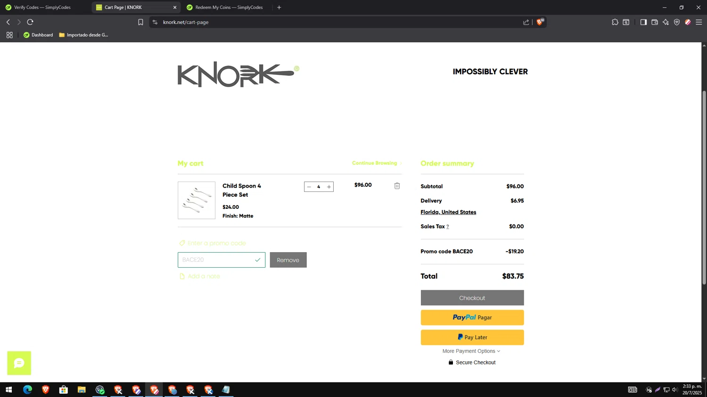Increase quantity with plus button
Image resolution: width=707 pixels, height=397 pixels.
coord(329,187)
